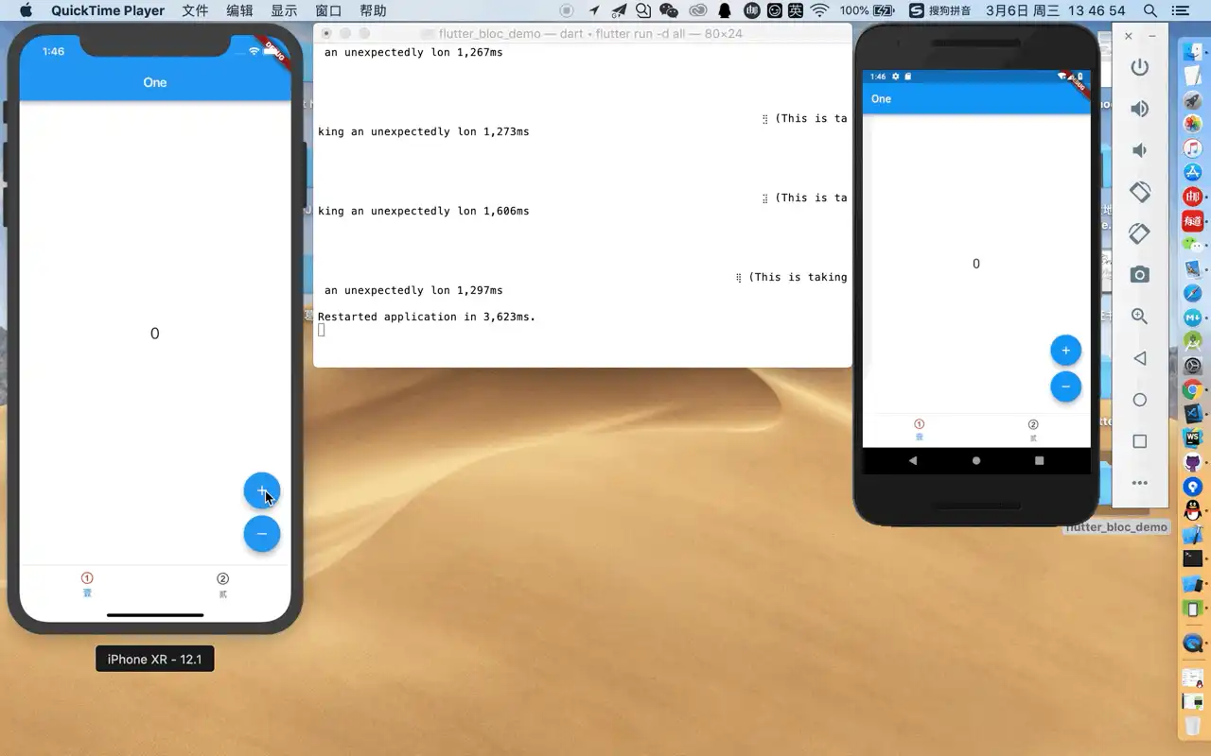Open QQ from the Dock
The width and height of the screenshot is (1211, 756).
point(1193,510)
